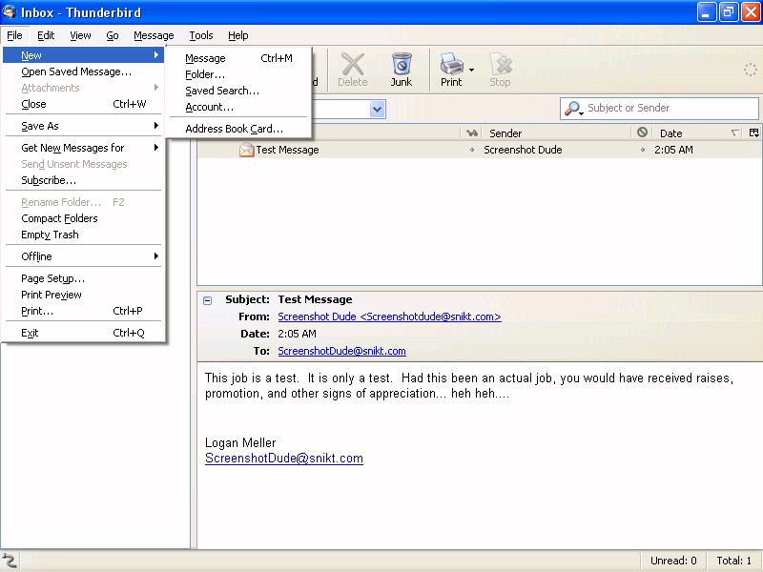Select Print Preview
This screenshot has height=572, width=763.
(84, 295)
